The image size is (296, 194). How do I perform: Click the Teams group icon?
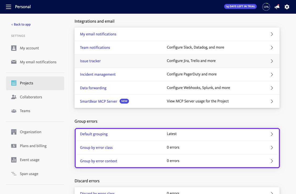14,111
